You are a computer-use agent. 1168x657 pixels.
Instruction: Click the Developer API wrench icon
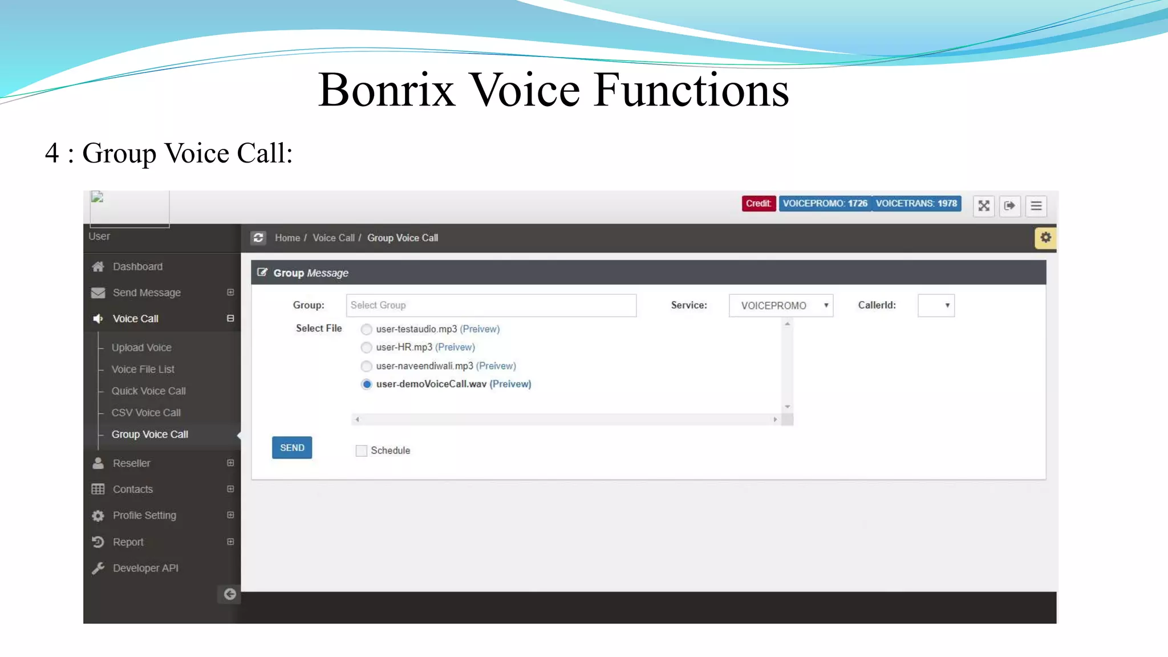point(98,568)
